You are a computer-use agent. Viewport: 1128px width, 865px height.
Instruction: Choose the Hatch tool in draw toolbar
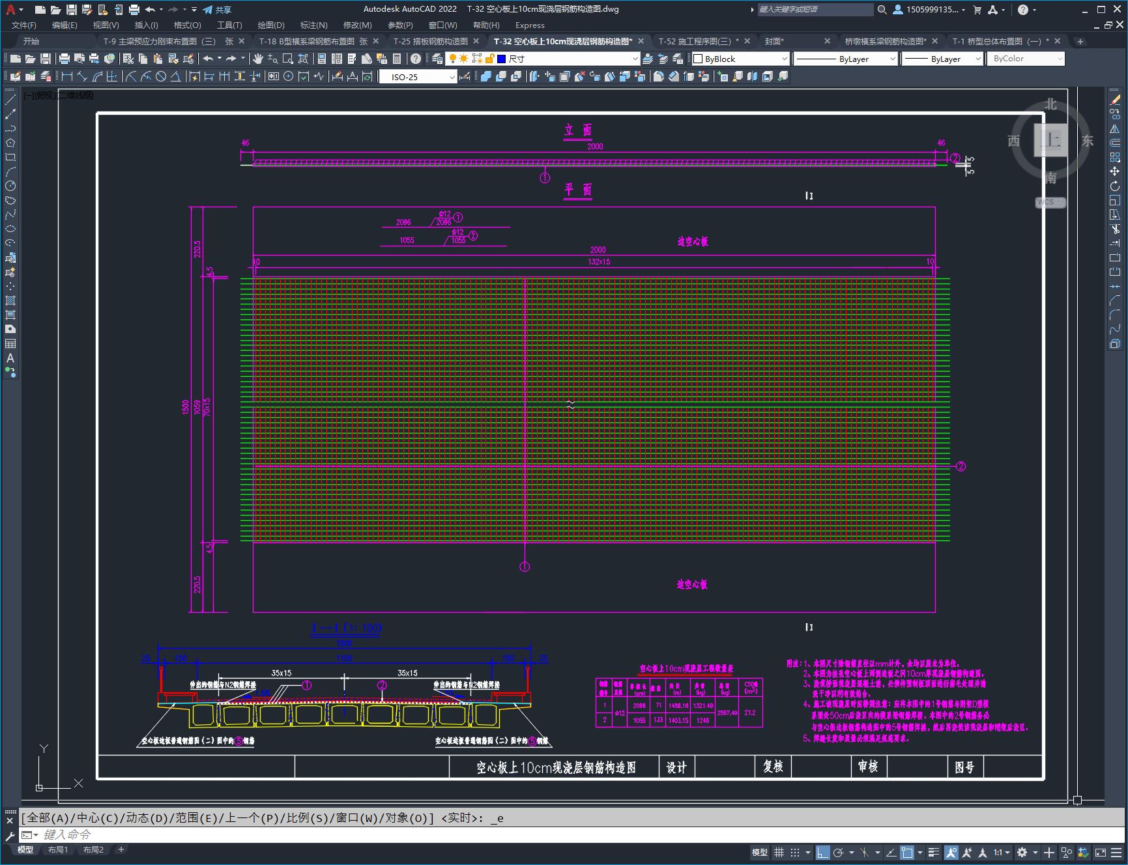[x=10, y=301]
